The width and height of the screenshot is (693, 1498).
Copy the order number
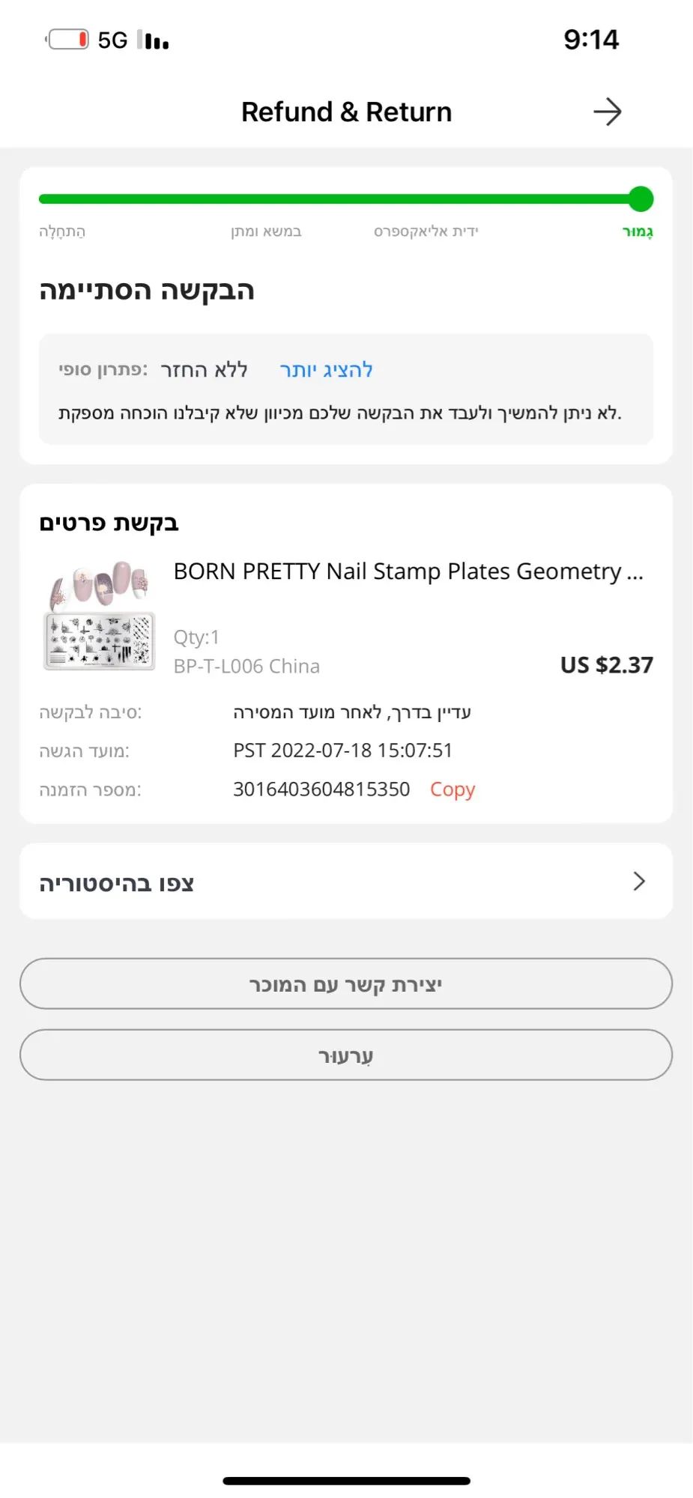453,789
